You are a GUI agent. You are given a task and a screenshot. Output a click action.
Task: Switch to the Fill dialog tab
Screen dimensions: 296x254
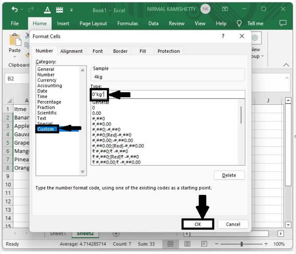(x=143, y=51)
